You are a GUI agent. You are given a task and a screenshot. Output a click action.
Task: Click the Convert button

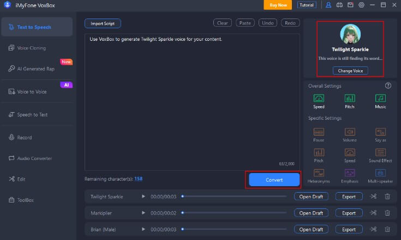274,180
